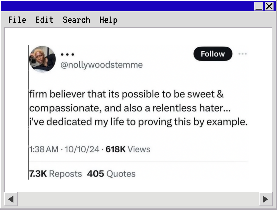Click the round profile avatar photo
The width and height of the screenshot is (277, 210).
pos(42,59)
